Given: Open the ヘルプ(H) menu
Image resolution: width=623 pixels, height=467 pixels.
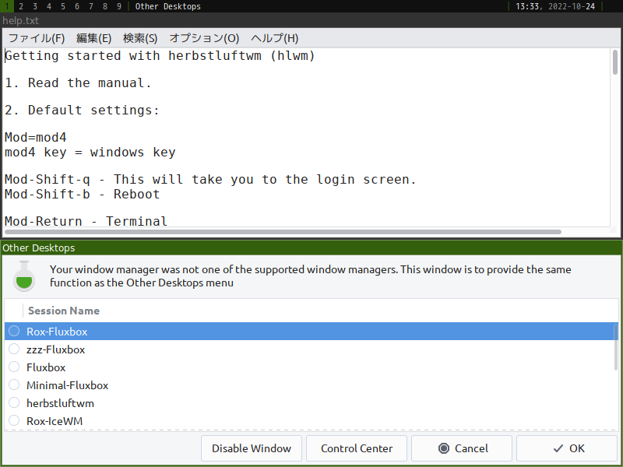Looking at the screenshot, I should click(275, 38).
